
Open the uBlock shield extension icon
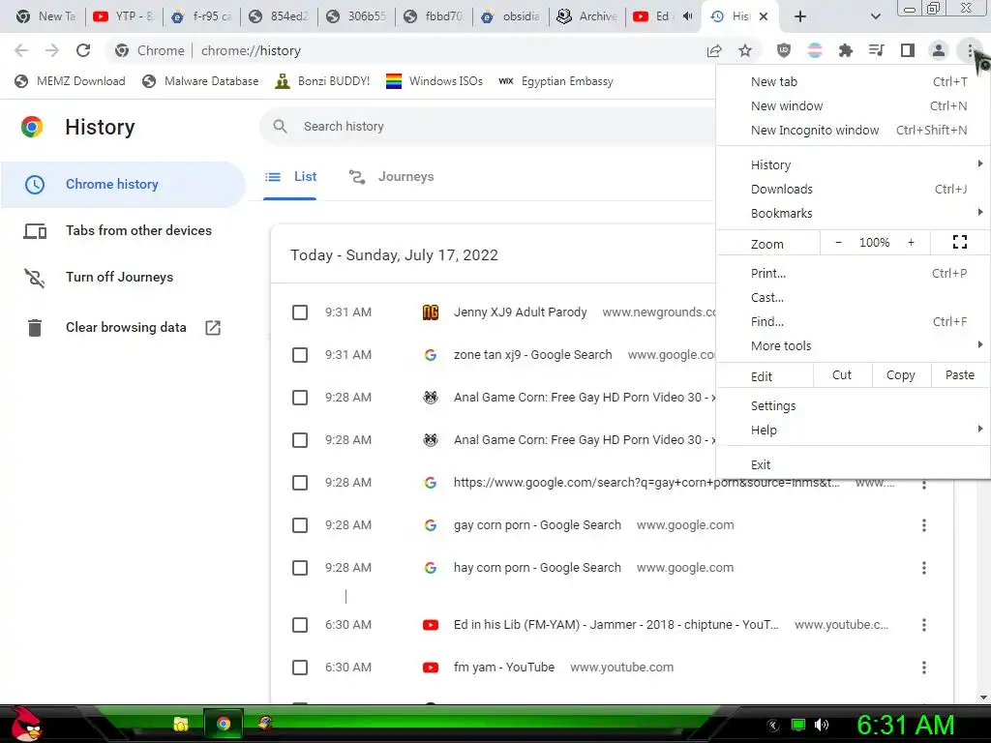click(784, 50)
